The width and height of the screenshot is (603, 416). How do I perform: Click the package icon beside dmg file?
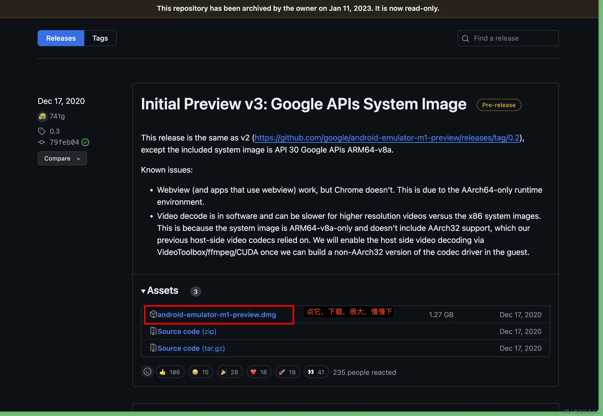(x=153, y=314)
